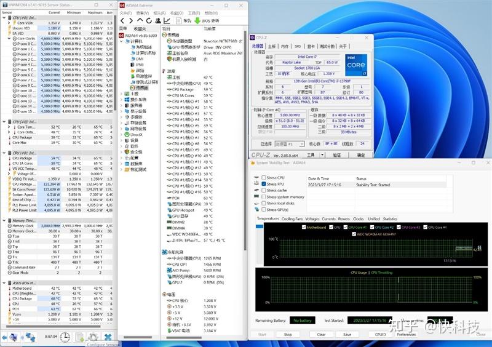The height and width of the screenshot is (347, 492).
Task: Collapse first CPU [#0] group in HWiNFO
Action: pyautogui.click(x=4, y=18)
